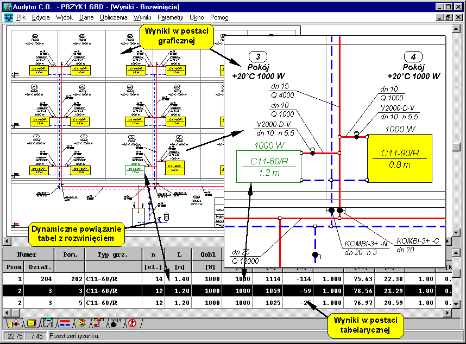This screenshot has width=466, height=344.
Task: Open the red and blue pipes tab
Action: tap(65, 323)
